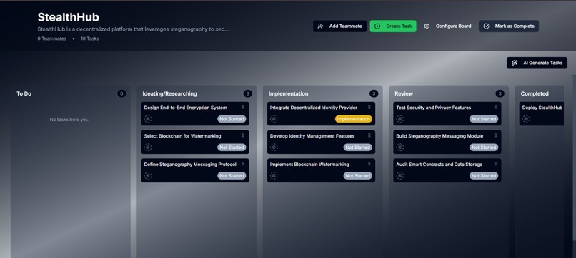576x258 pixels.
Task: Open Not Started status on Define Steganography Messaging Protocol
Action: pyautogui.click(x=232, y=176)
